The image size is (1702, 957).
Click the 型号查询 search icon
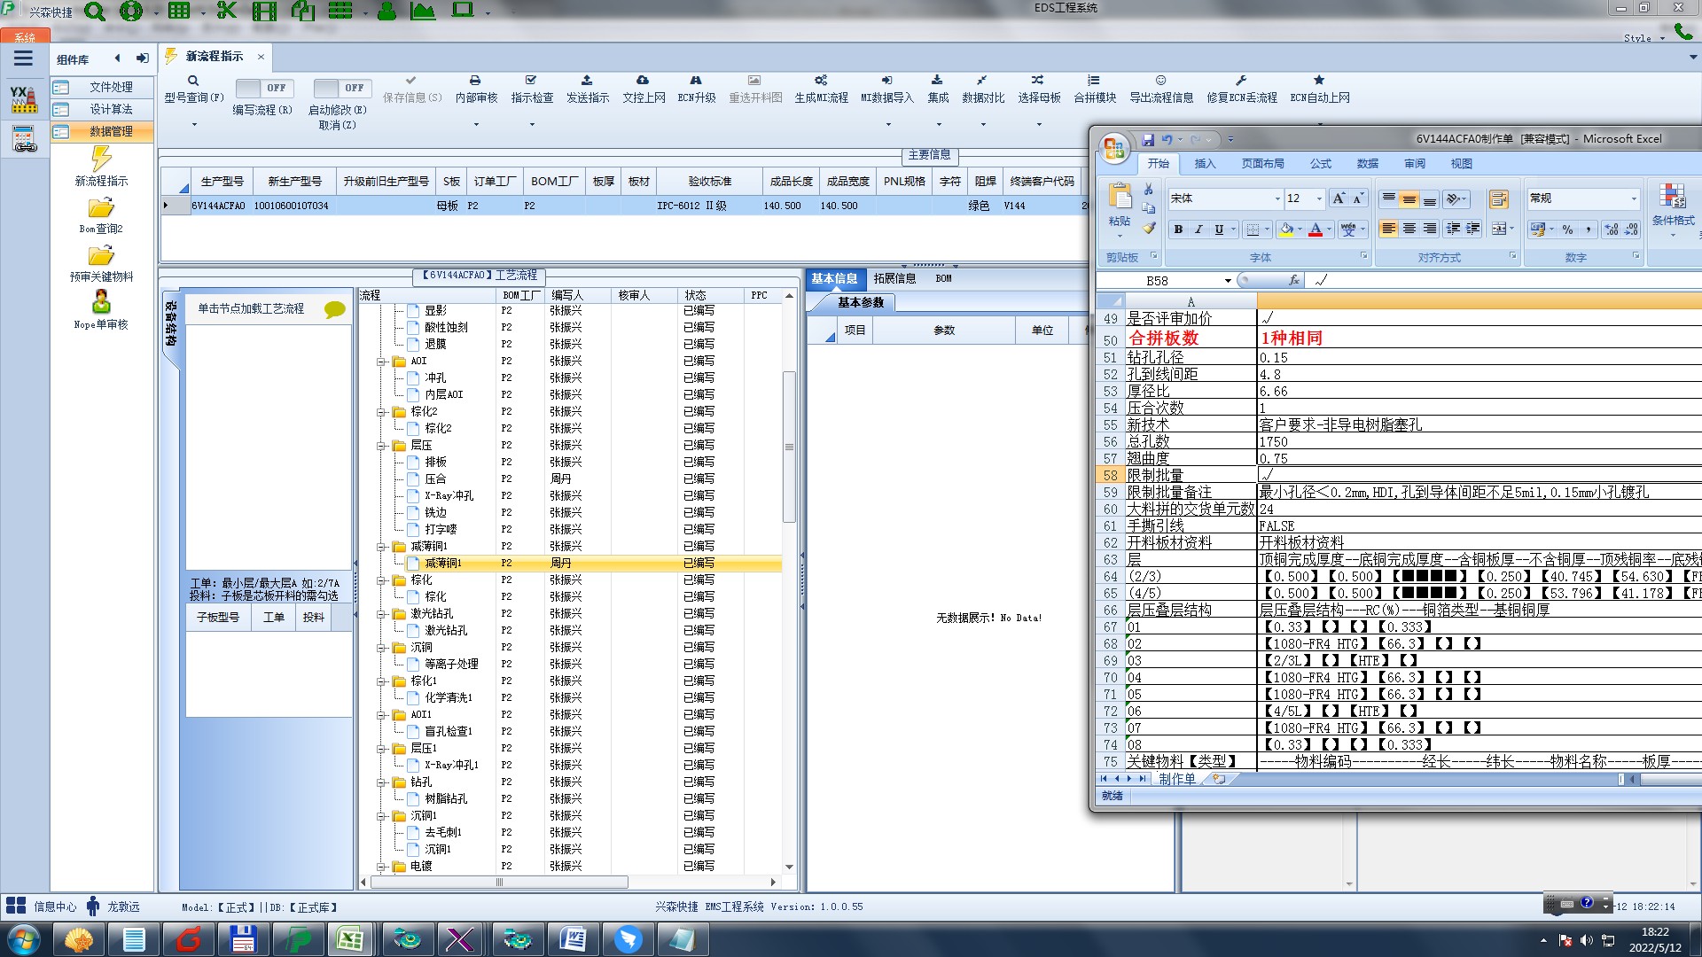192,81
